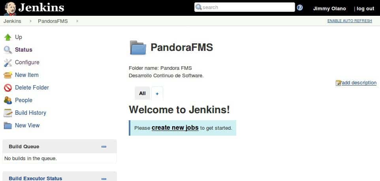Click the search help question-mark icon
This screenshot has width=380, height=181.
pyautogui.click(x=300, y=7)
